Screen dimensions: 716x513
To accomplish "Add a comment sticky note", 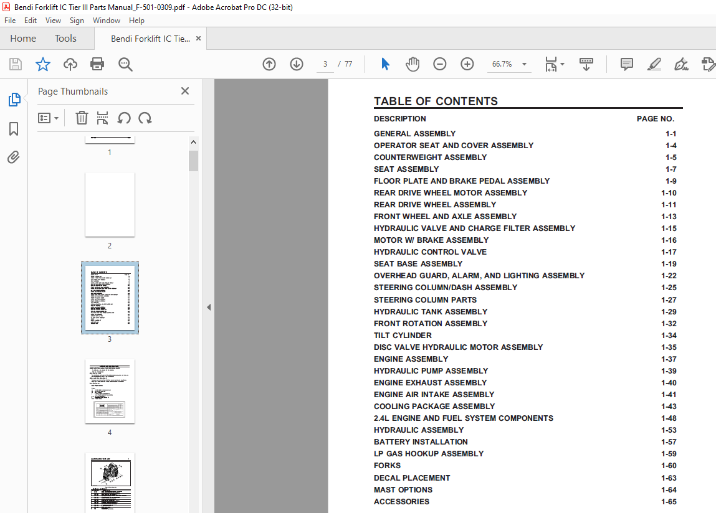I will [627, 64].
